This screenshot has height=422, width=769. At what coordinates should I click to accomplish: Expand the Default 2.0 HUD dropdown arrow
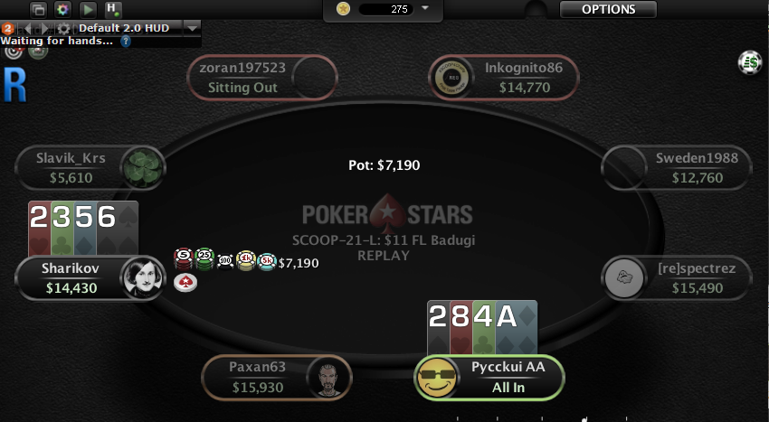click(x=192, y=28)
